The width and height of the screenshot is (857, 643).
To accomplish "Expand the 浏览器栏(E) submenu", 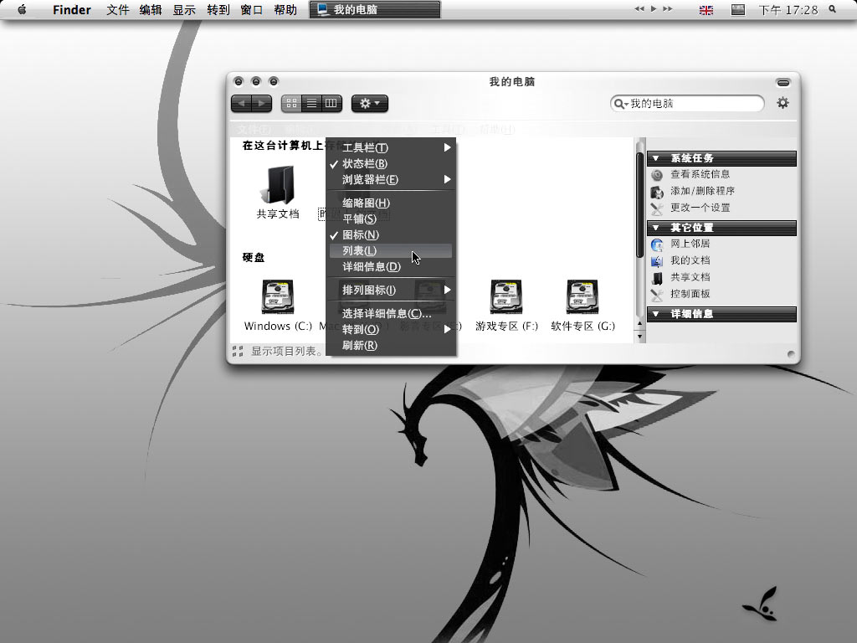I will click(391, 179).
